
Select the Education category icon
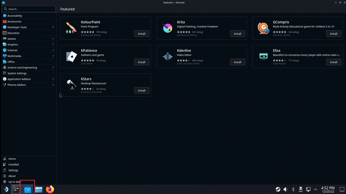pos(5,33)
